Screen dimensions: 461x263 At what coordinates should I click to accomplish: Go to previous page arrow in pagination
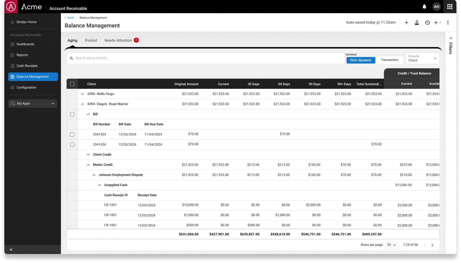click(x=425, y=245)
